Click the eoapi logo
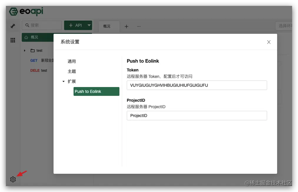This screenshot has width=298, height=192. 26,11
